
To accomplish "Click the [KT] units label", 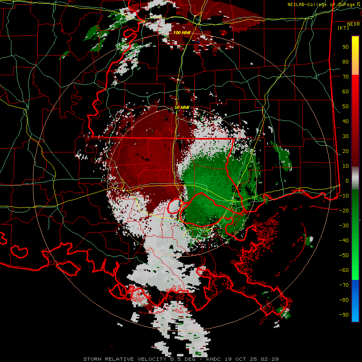I will point(343,28).
